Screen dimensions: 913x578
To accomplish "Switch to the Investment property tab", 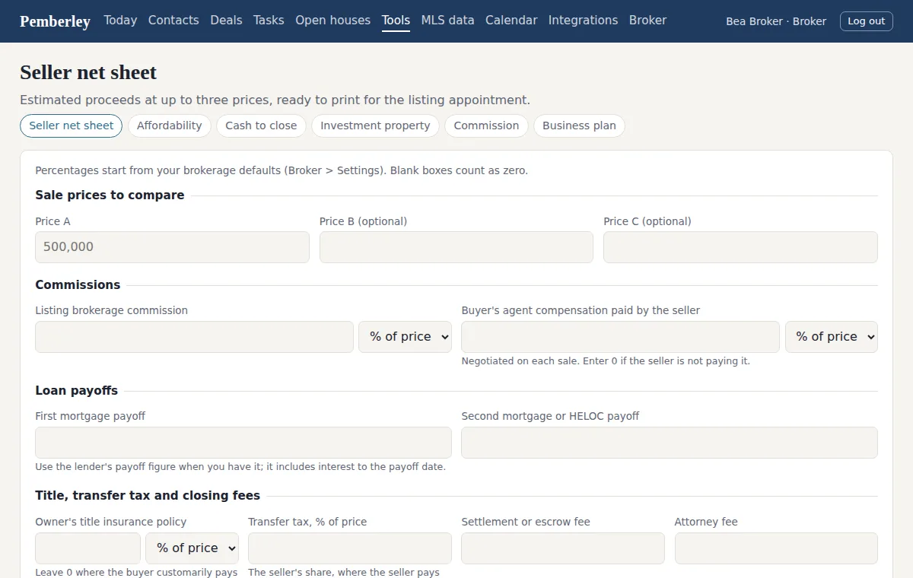I will [x=375, y=125].
